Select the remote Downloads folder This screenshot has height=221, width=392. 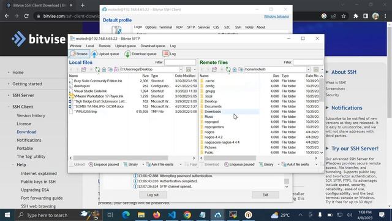click(x=213, y=112)
